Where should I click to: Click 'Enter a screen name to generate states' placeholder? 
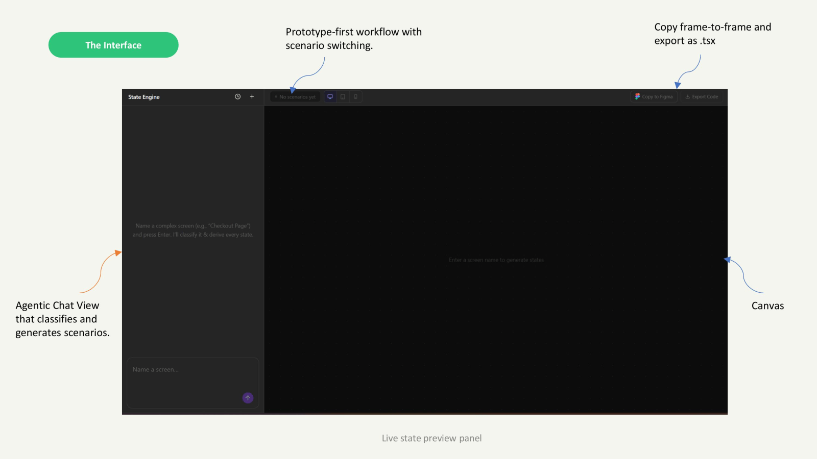(x=496, y=260)
